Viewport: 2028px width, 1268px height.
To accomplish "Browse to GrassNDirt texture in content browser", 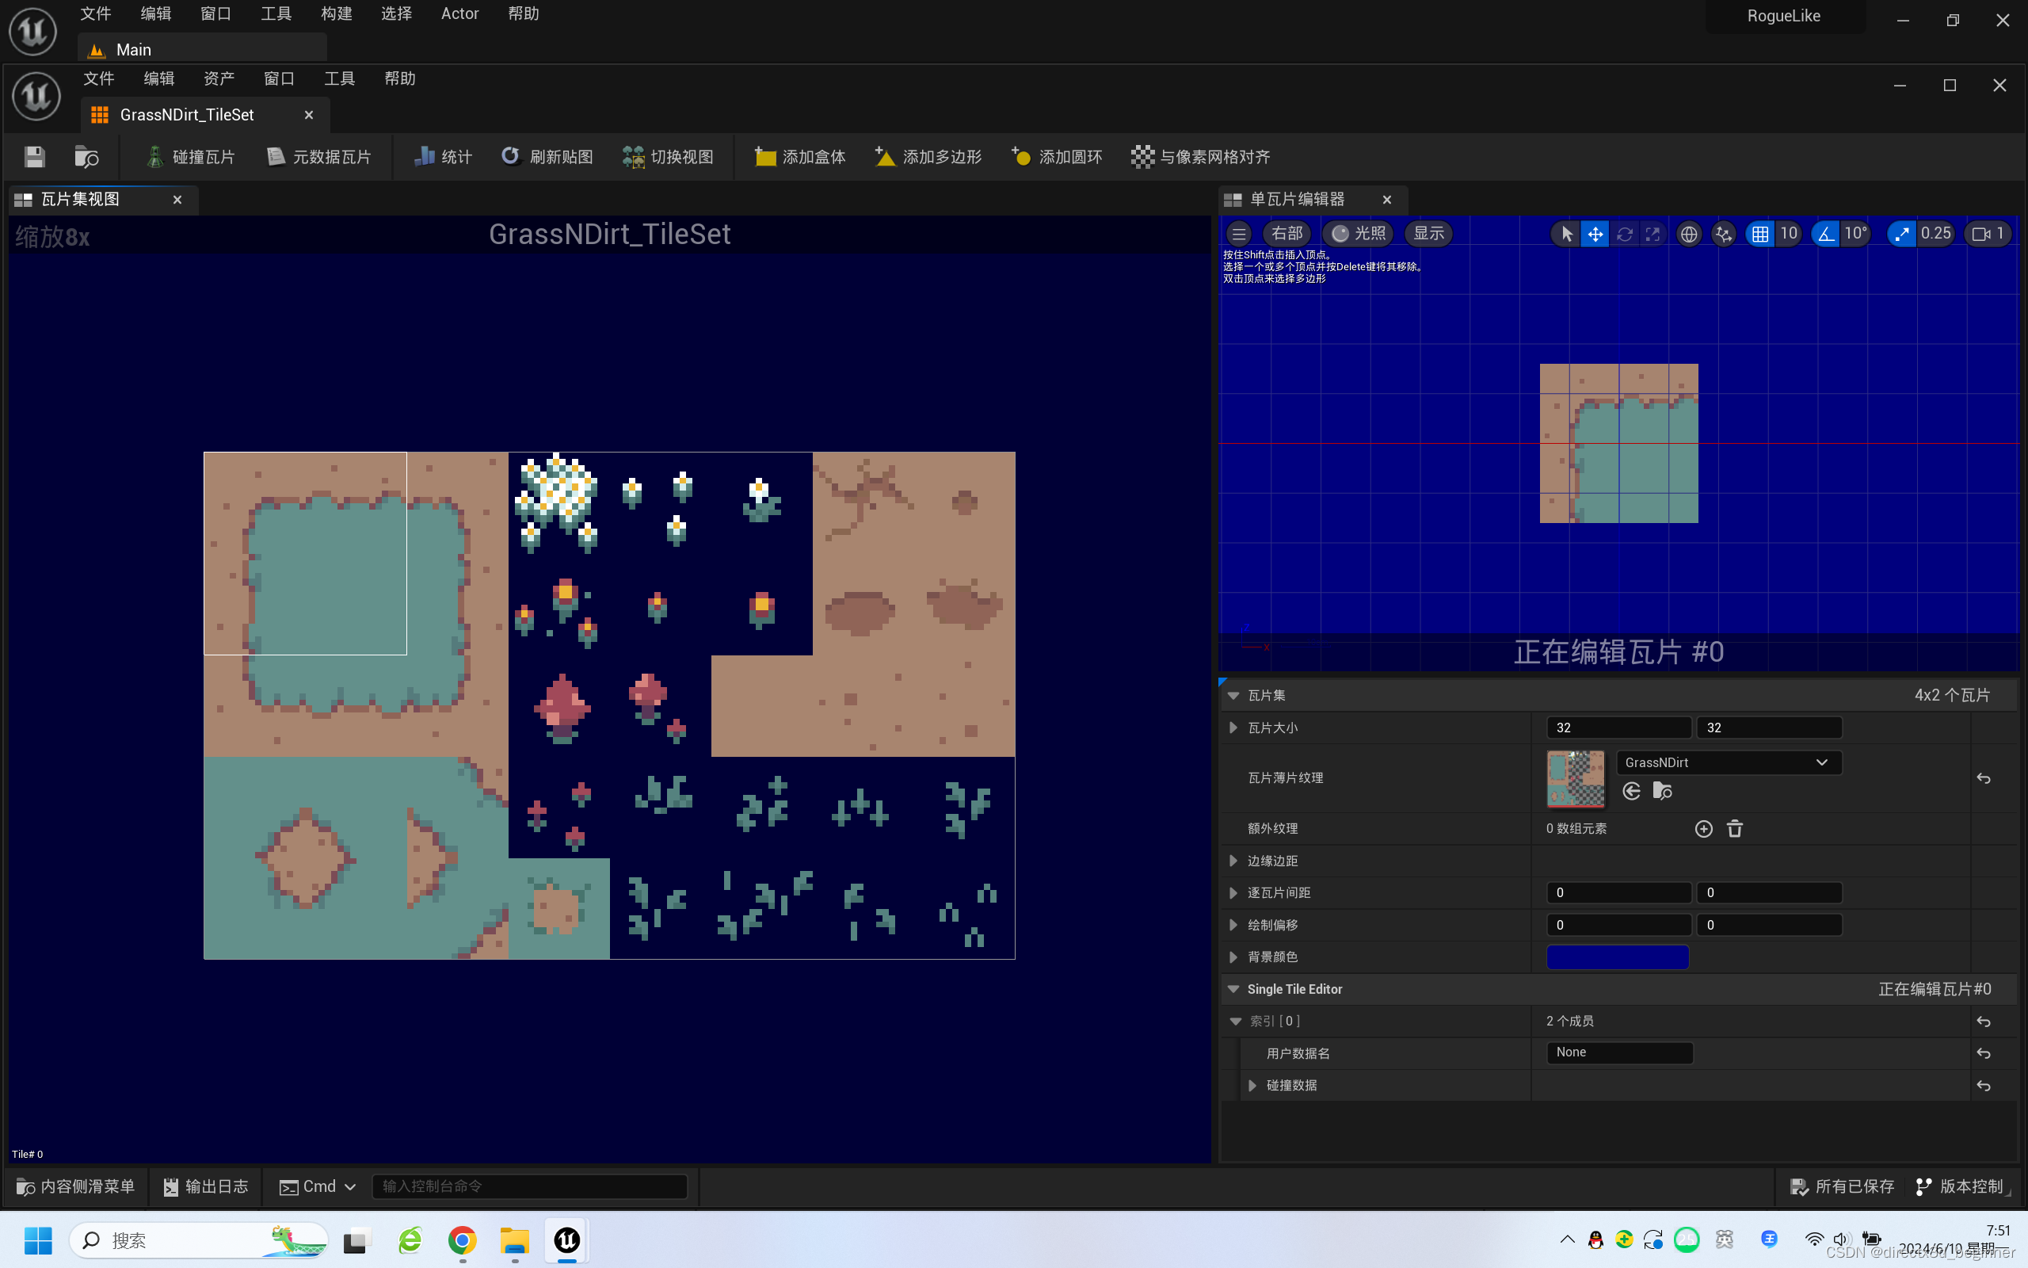I will point(1663,791).
